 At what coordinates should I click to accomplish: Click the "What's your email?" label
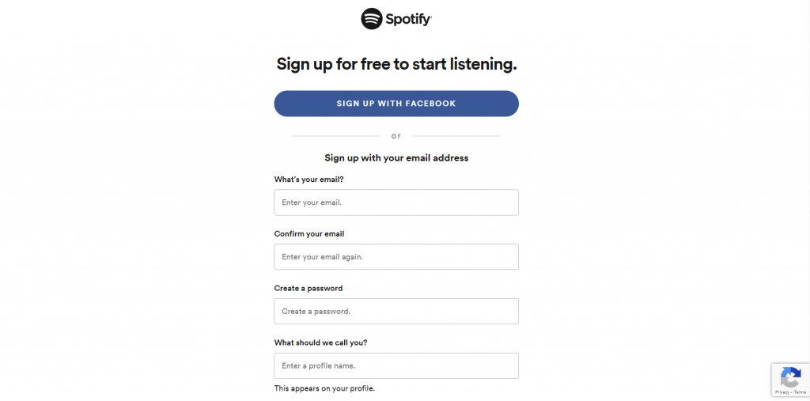[x=309, y=180]
